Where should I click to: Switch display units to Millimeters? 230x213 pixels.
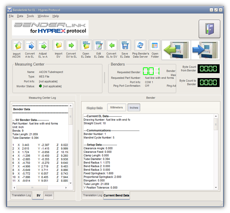pos(116,108)
